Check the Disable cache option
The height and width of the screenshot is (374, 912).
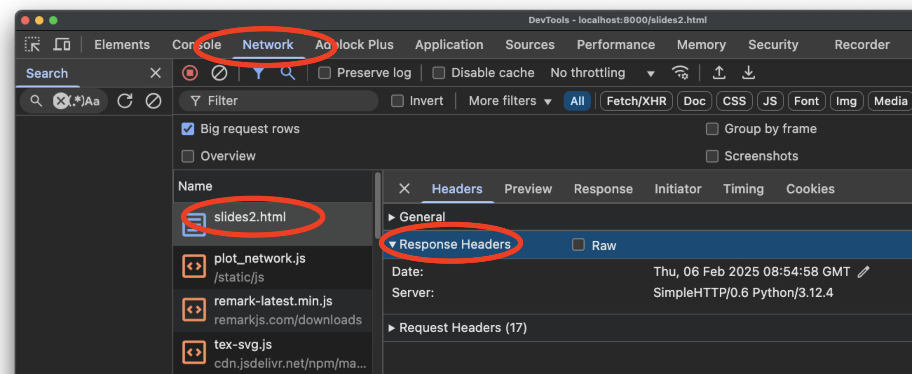439,73
